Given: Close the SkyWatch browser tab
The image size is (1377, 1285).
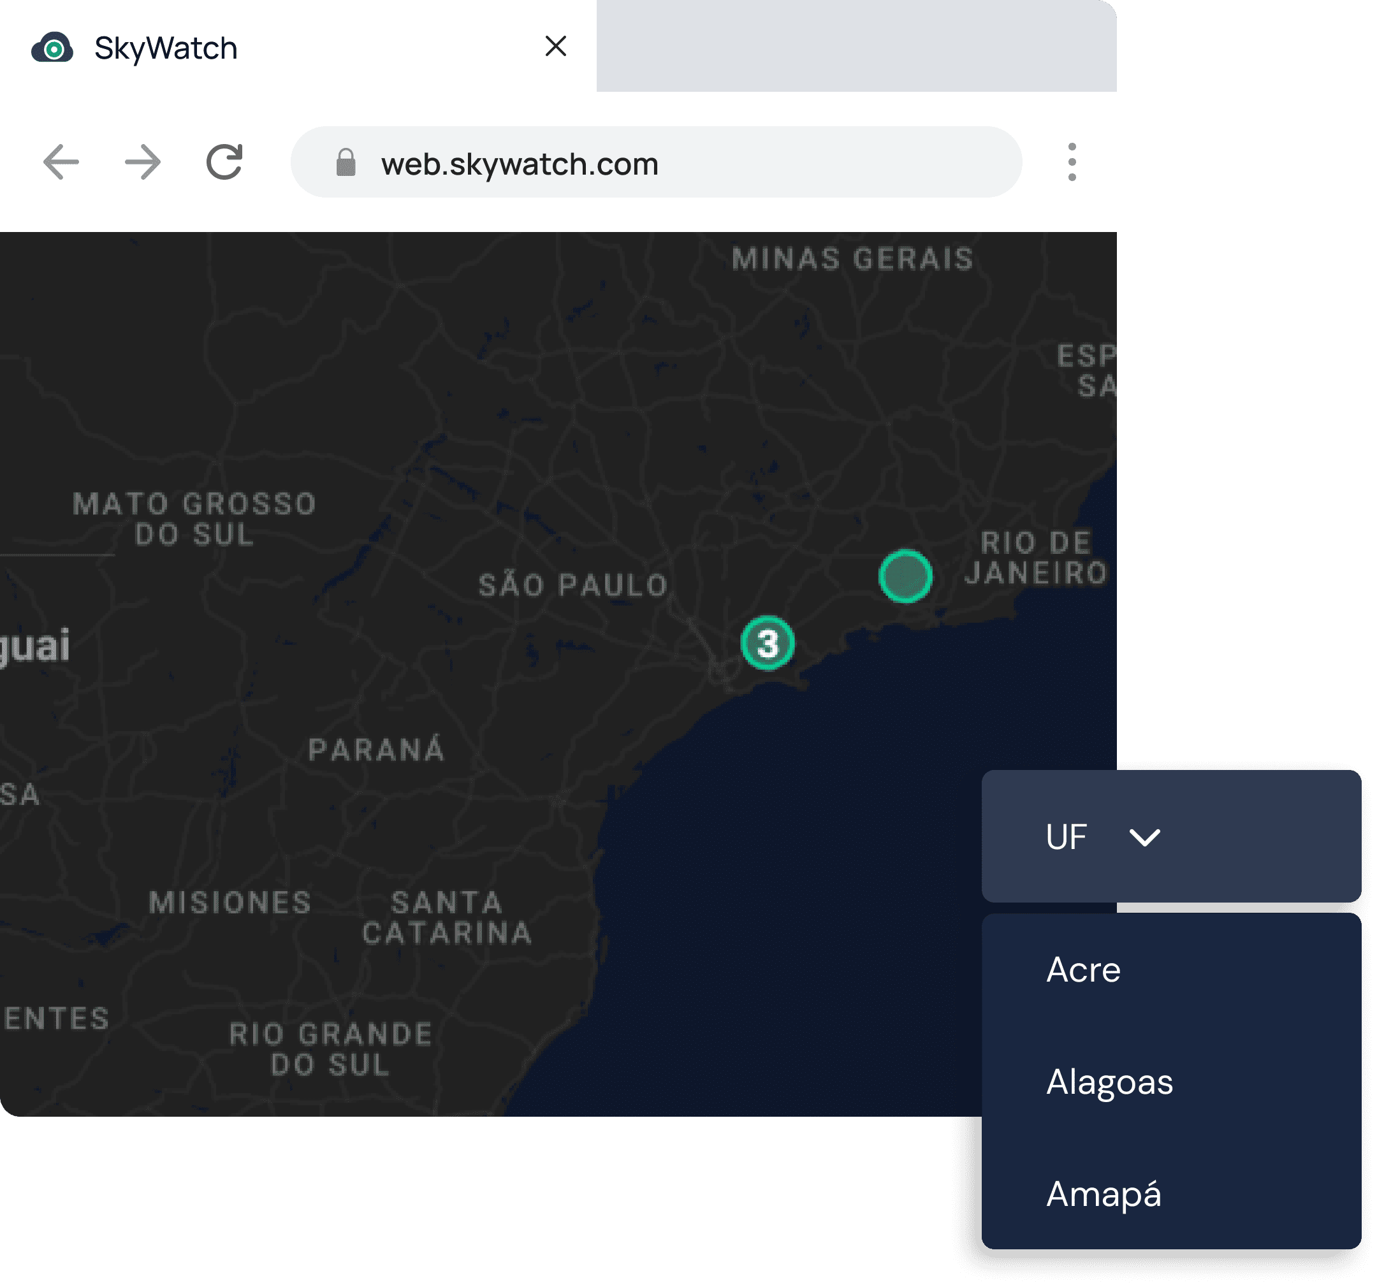Looking at the screenshot, I should (x=555, y=47).
